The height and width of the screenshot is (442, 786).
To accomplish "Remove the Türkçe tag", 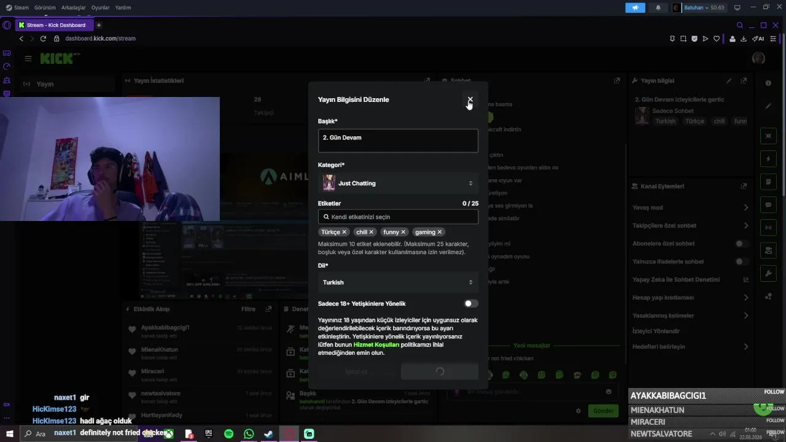I will coord(344,232).
